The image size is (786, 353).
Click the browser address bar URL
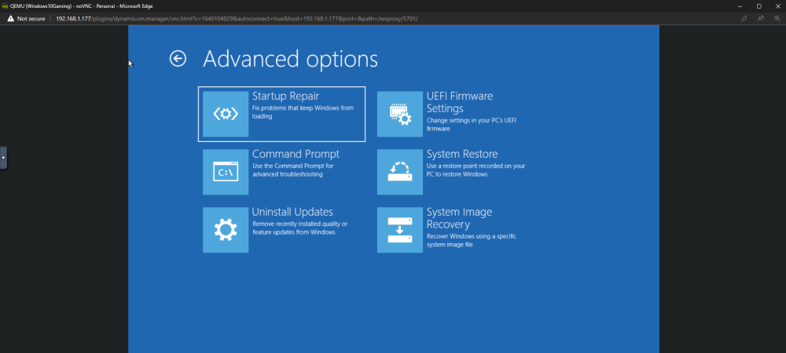click(x=237, y=19)
